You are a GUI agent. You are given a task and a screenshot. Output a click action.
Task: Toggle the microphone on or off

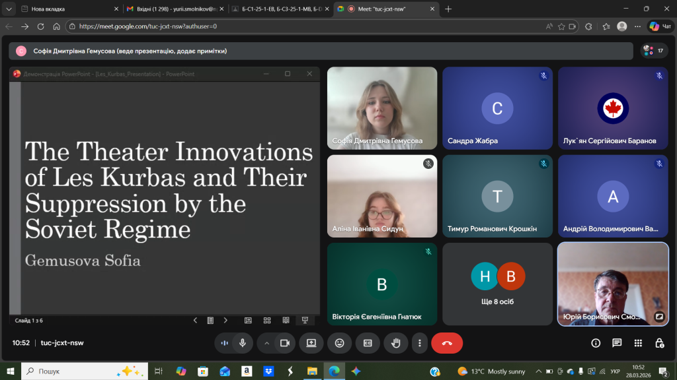243,343
